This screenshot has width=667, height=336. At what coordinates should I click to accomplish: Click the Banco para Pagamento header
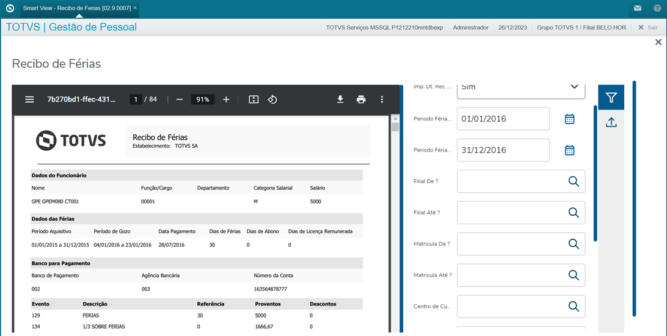coord(61,263)
